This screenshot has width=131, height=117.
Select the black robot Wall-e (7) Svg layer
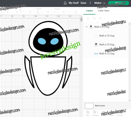(x=106, y=45)
